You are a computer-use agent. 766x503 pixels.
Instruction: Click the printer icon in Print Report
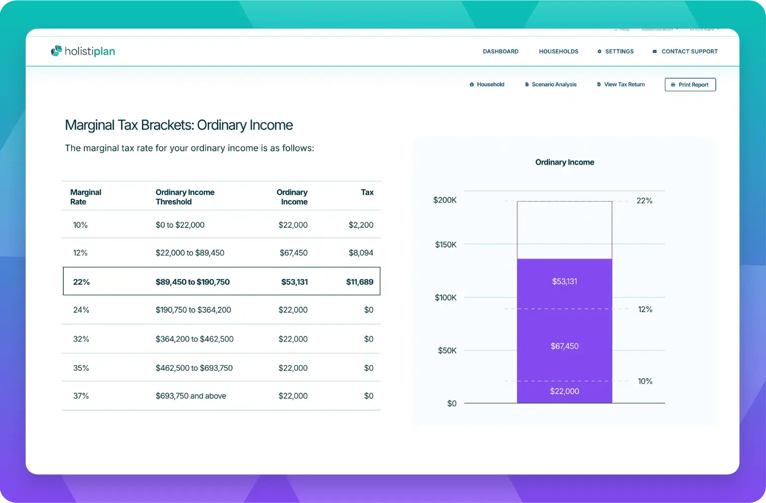click(x=673, y=85)
